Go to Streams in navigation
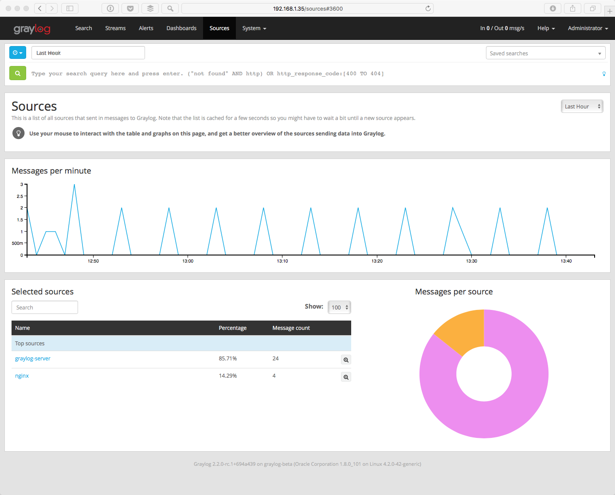 [x=115, y=28]
